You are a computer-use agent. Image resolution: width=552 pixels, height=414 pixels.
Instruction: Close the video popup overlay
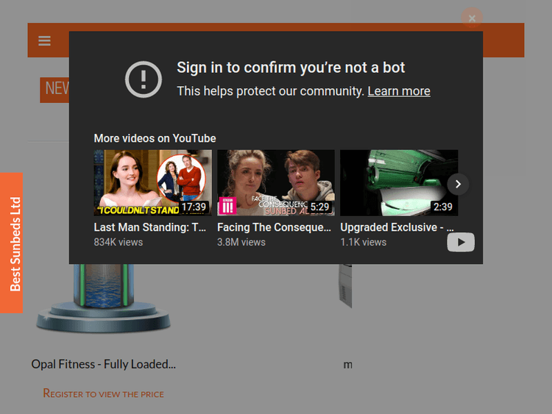pyautogui.click(x=472, y=18)
